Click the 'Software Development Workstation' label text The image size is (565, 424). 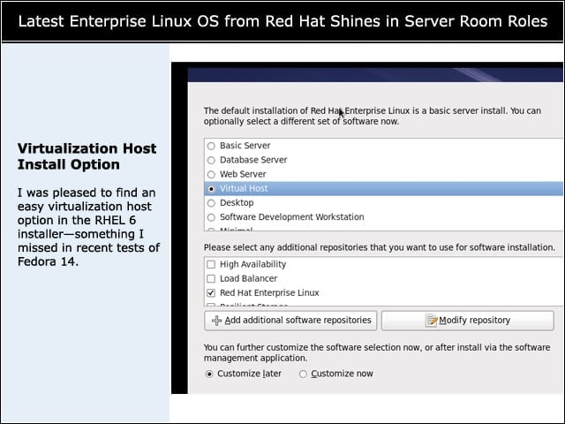tap(292, 217)
